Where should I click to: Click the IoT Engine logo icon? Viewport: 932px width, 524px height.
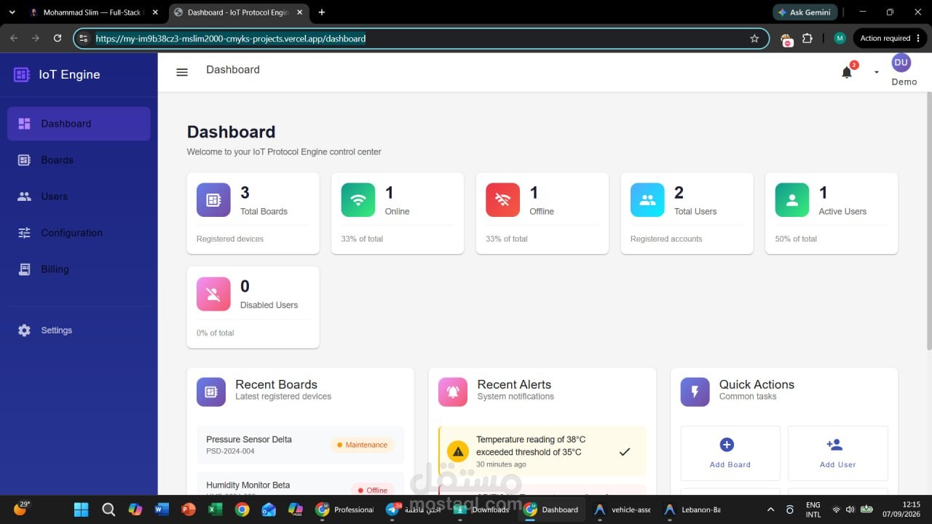point(22,74)
